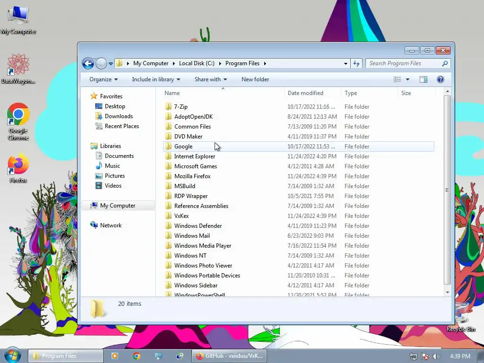Open the Share with menu
This screenshot has width=484, height=363.
210,79
